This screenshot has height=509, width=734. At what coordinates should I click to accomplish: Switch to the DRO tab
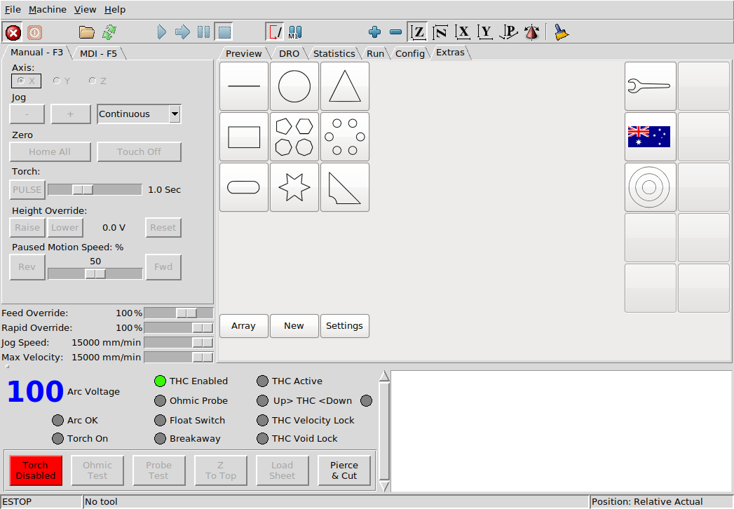point(289,53)
